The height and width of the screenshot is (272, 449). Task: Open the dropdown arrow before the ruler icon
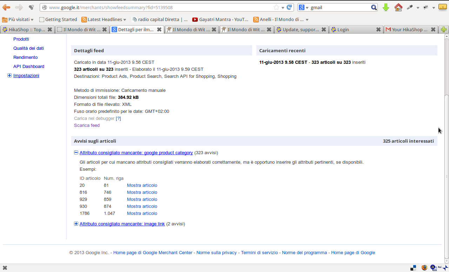(434, 8)
